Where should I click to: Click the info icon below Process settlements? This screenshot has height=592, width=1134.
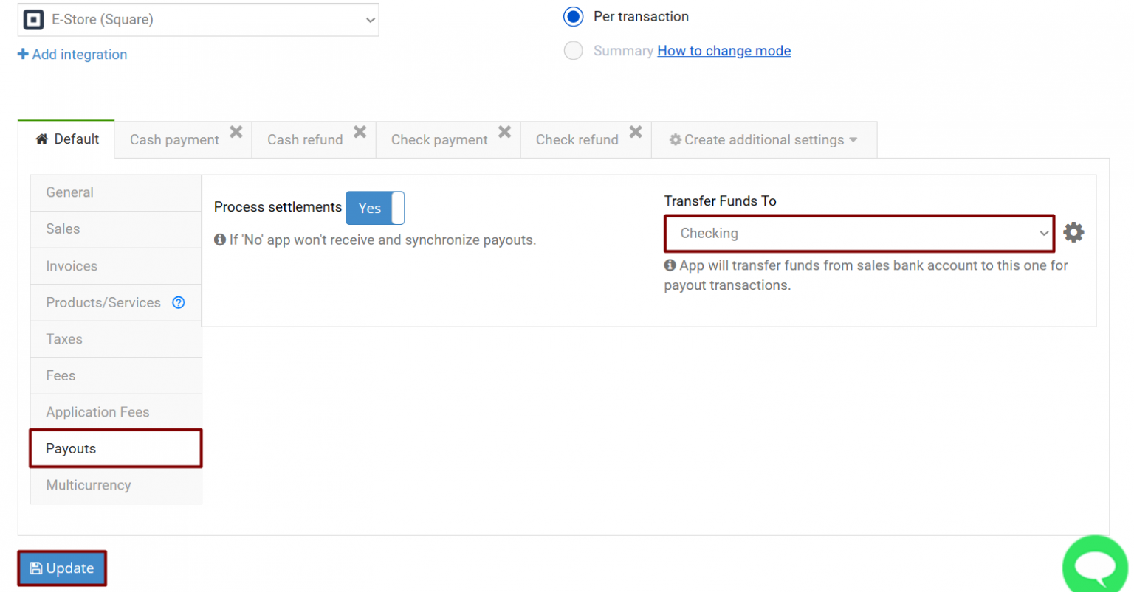pos(219,238)
